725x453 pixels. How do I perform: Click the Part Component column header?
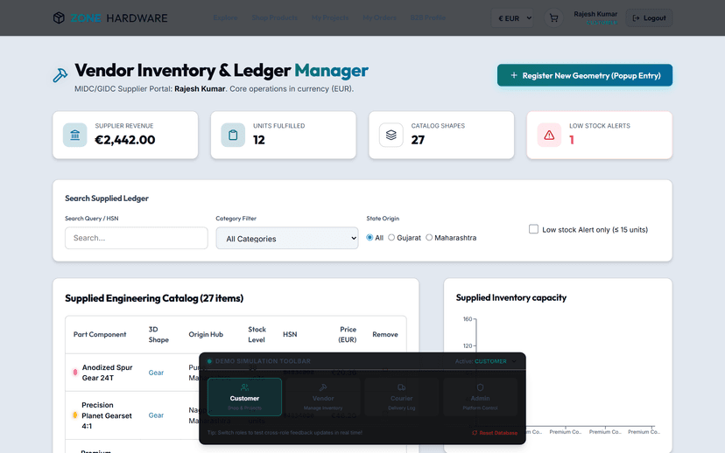pyautogui.click(x=100, y=334)
